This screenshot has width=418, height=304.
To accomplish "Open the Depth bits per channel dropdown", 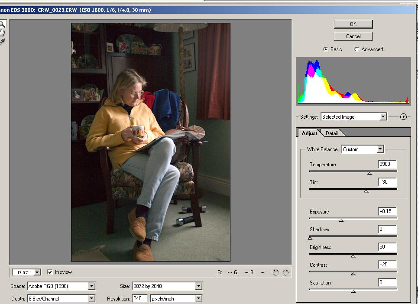I will pyautogui.click(x=91, y=298).
